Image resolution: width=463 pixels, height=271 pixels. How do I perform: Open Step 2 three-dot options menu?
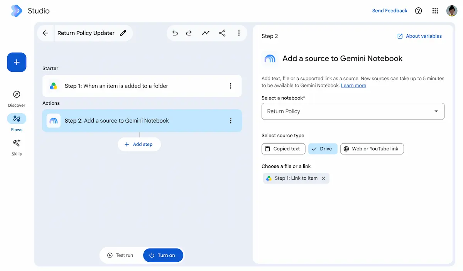(231, 121)
